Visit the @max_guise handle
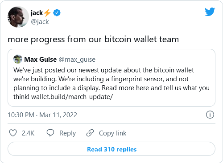Screen dimensions: 223x163 tap(77, 60)
